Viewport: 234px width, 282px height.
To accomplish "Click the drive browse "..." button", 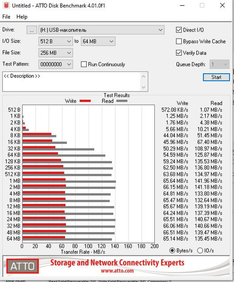I will click(32, 30).
